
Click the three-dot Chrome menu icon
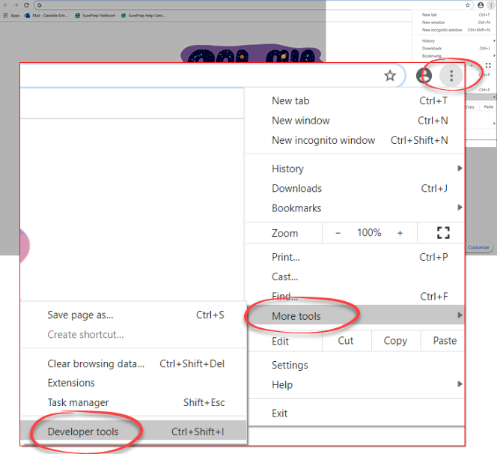point(451,76)
